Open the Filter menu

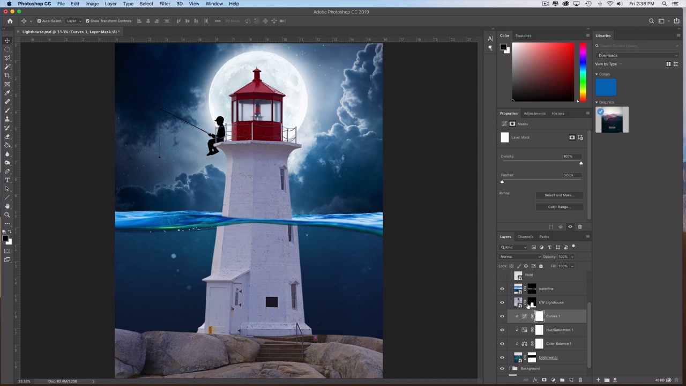coord(165,4)
